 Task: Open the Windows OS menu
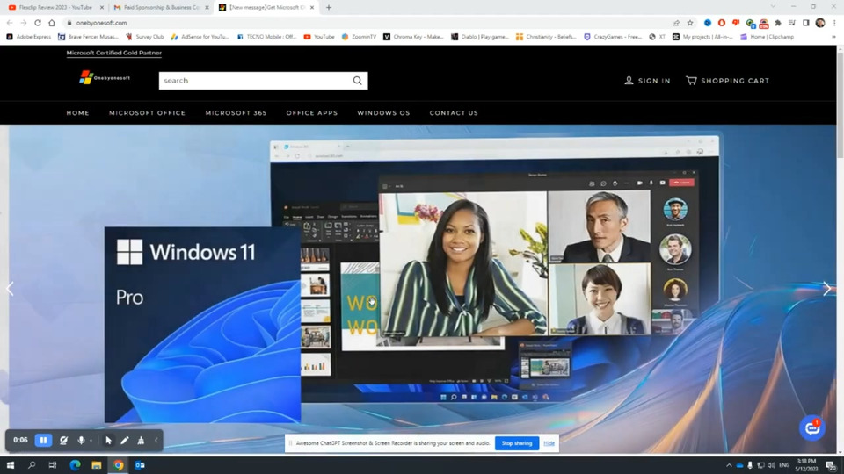(383, 113)
